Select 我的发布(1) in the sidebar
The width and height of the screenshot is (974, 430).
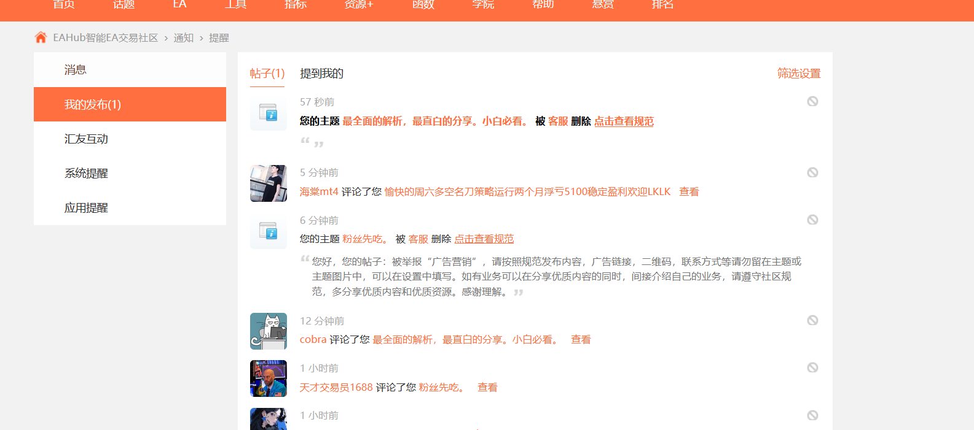pyautogui.click(x=130, y=104)
